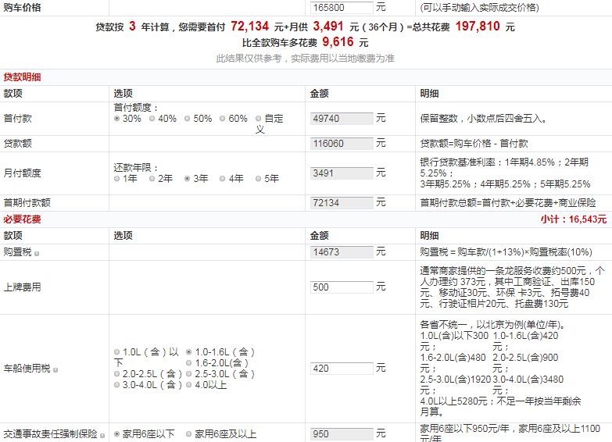Click the 必要花费 section header
The width and height of the screenshot is (612, 442).
22,219
